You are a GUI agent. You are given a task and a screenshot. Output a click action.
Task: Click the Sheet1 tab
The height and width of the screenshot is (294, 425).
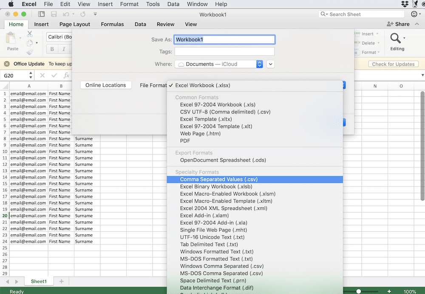(x=39, y=281)
